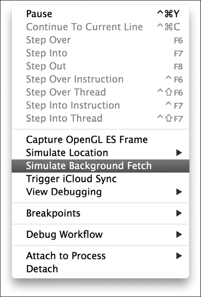This screenshot has width=201, height=297.
Task: Expand View Debugging submenu arrow
Action: [x=179, y=192]
